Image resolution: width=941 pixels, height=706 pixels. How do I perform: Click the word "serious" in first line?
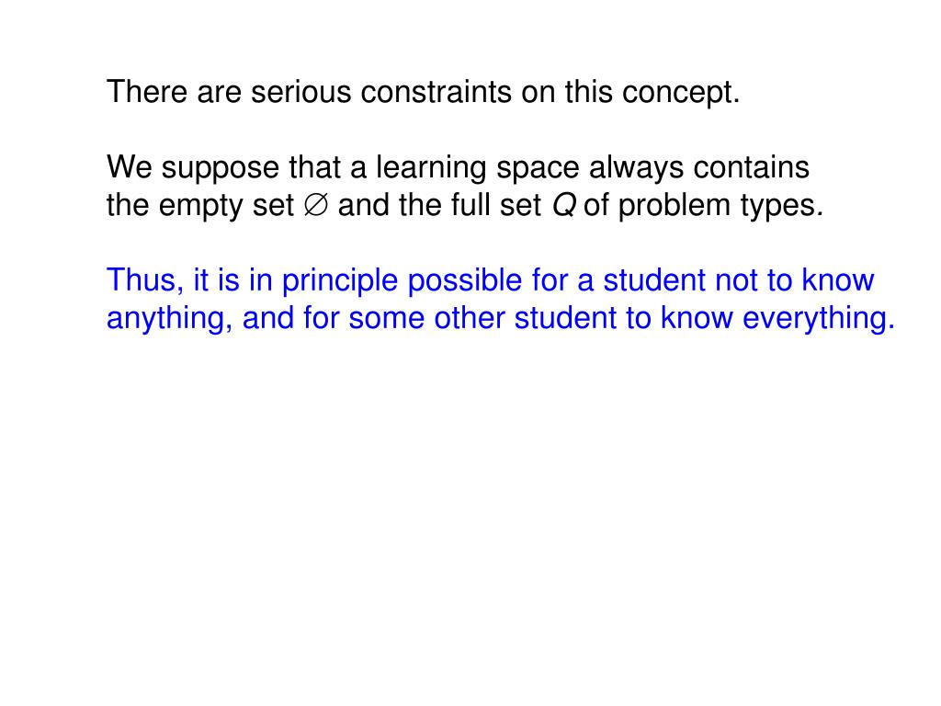coord(300,93)
